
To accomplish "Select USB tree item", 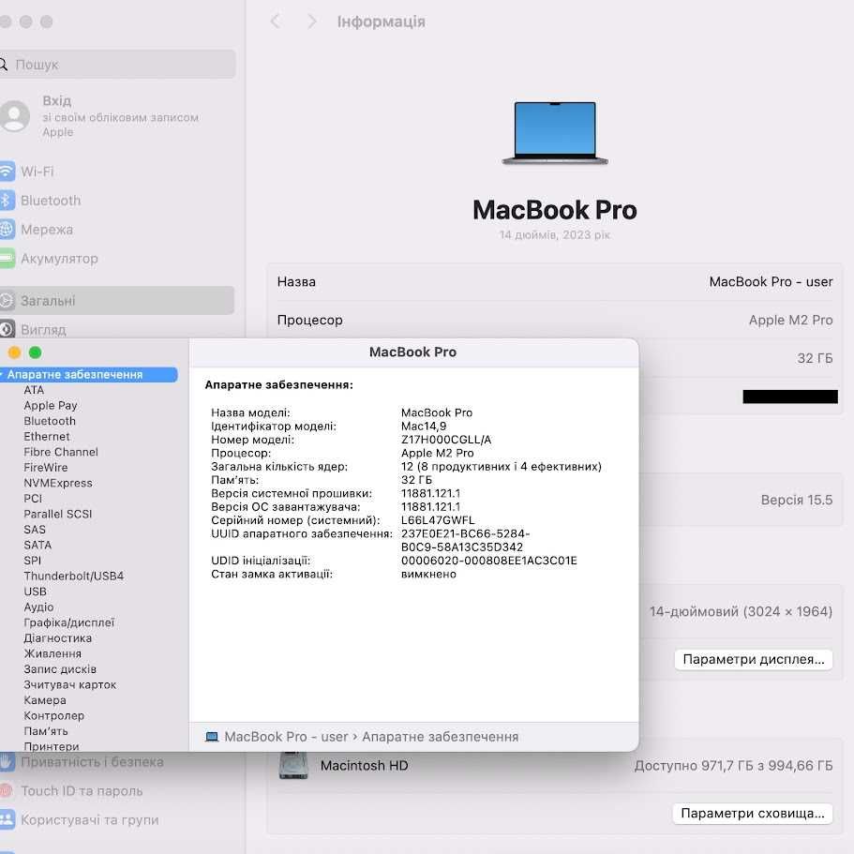I will 35,592.
